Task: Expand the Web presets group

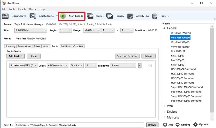Action: tap(164, 106)
